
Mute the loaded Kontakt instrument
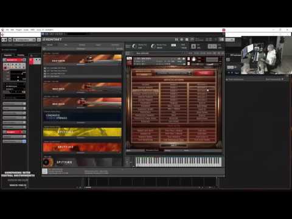click(x=189, y=63)
